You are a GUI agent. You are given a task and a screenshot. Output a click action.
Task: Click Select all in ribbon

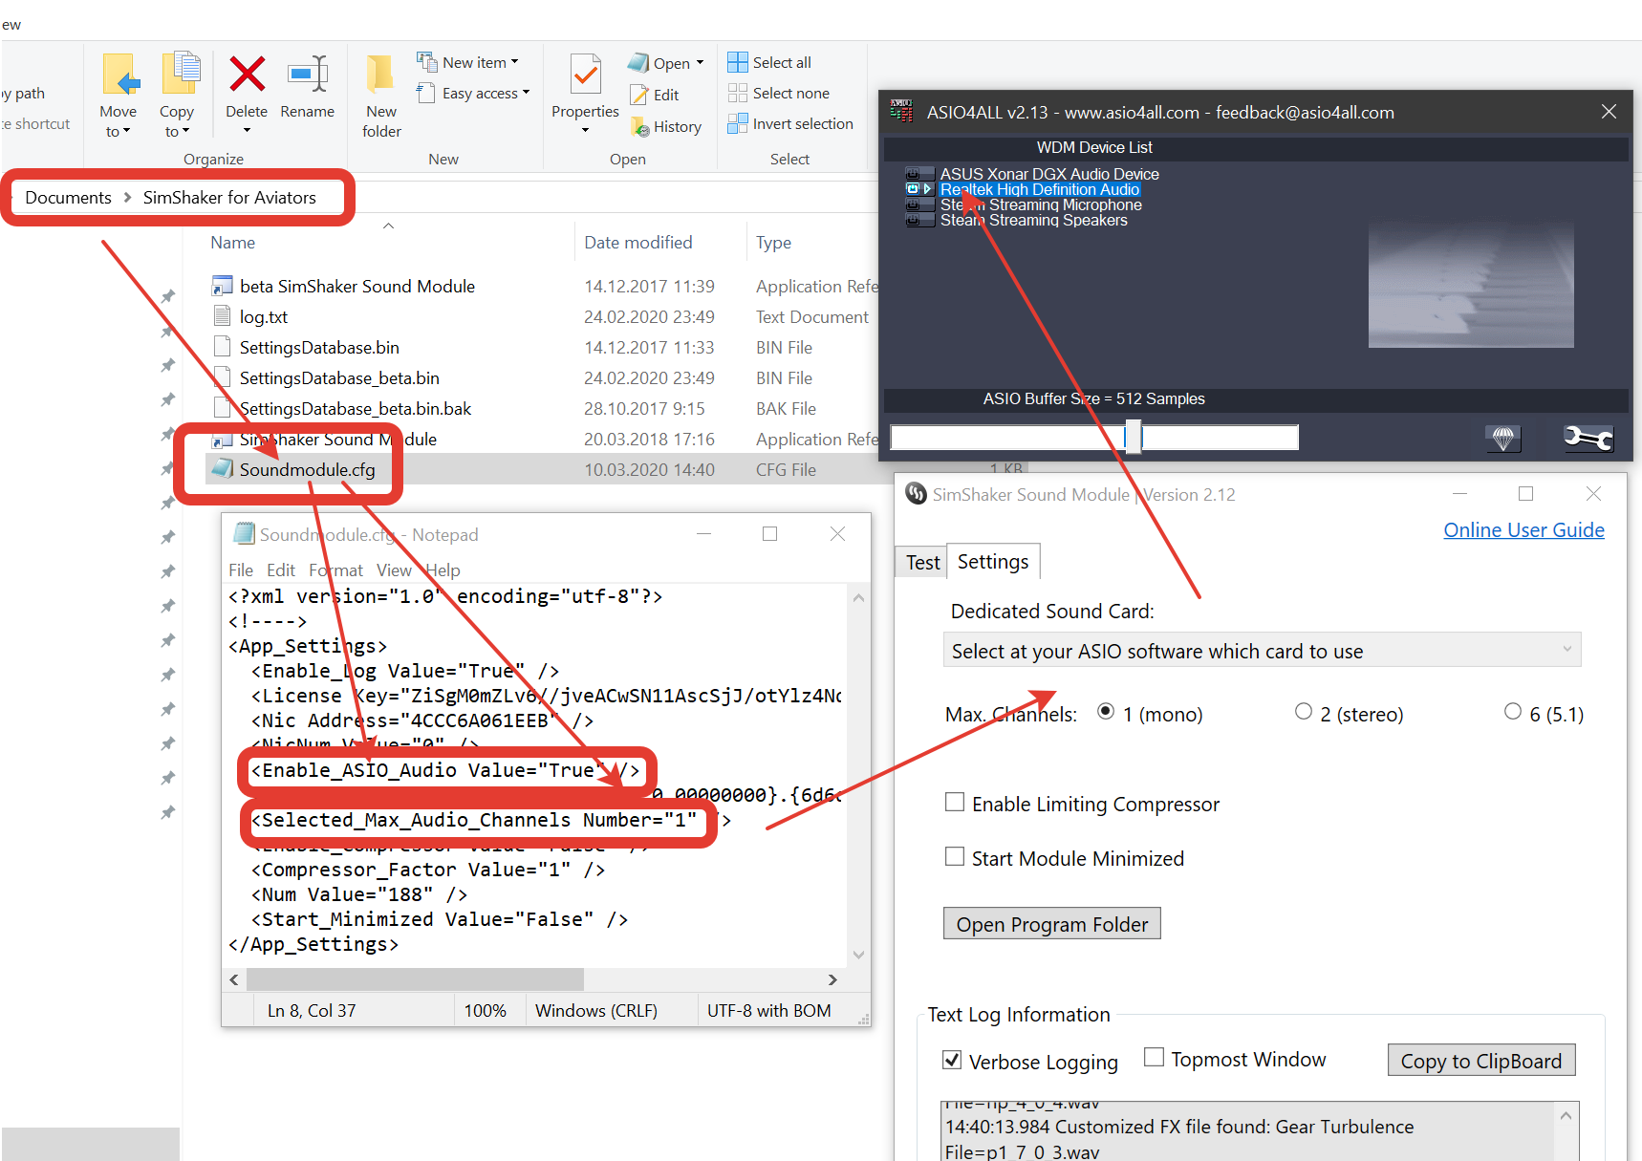point(769,62)
